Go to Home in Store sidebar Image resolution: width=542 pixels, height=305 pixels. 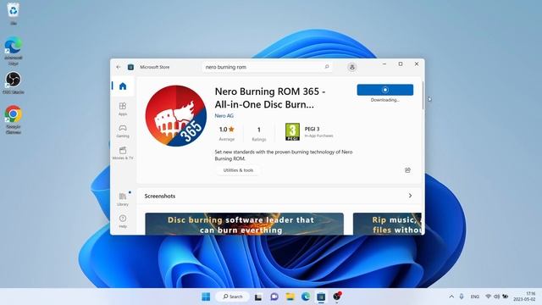[123, 86]
